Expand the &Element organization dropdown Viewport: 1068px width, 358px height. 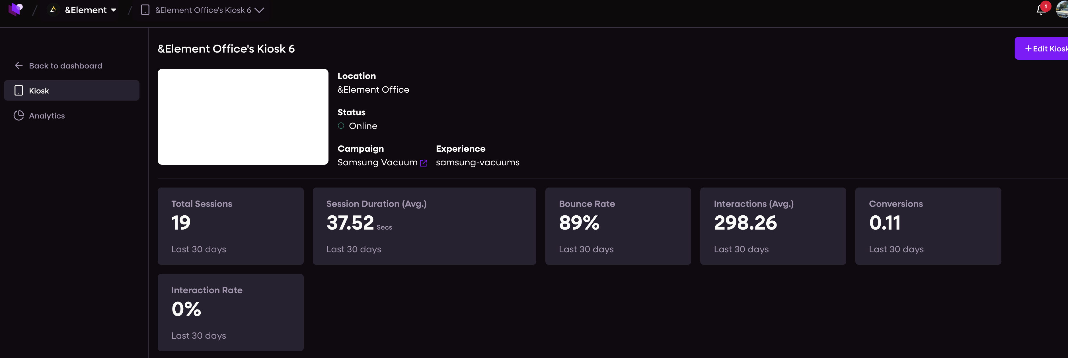[x=114, y=10]
